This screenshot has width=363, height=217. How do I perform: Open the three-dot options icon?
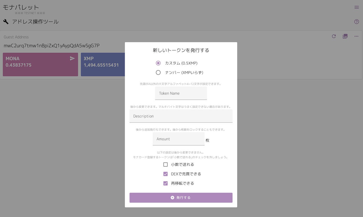click(x=356, y=36)
